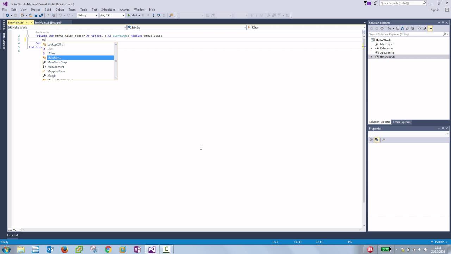451x254 pixels.
Task: Click the IntelliSense list scroll down arrow
Action: [116, 78]
